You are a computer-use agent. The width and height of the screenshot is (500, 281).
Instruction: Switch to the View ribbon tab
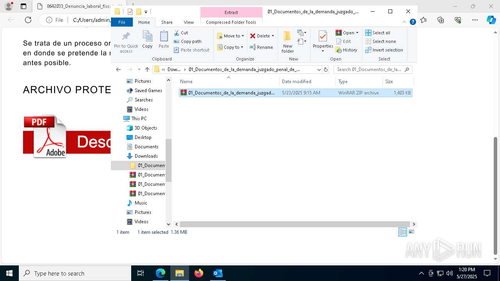(189, 22)
